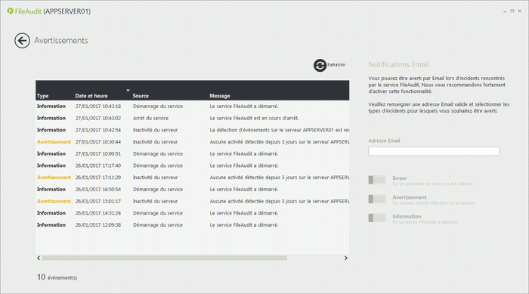Click the Rafraîchir refresh icon

click(320, 65)
